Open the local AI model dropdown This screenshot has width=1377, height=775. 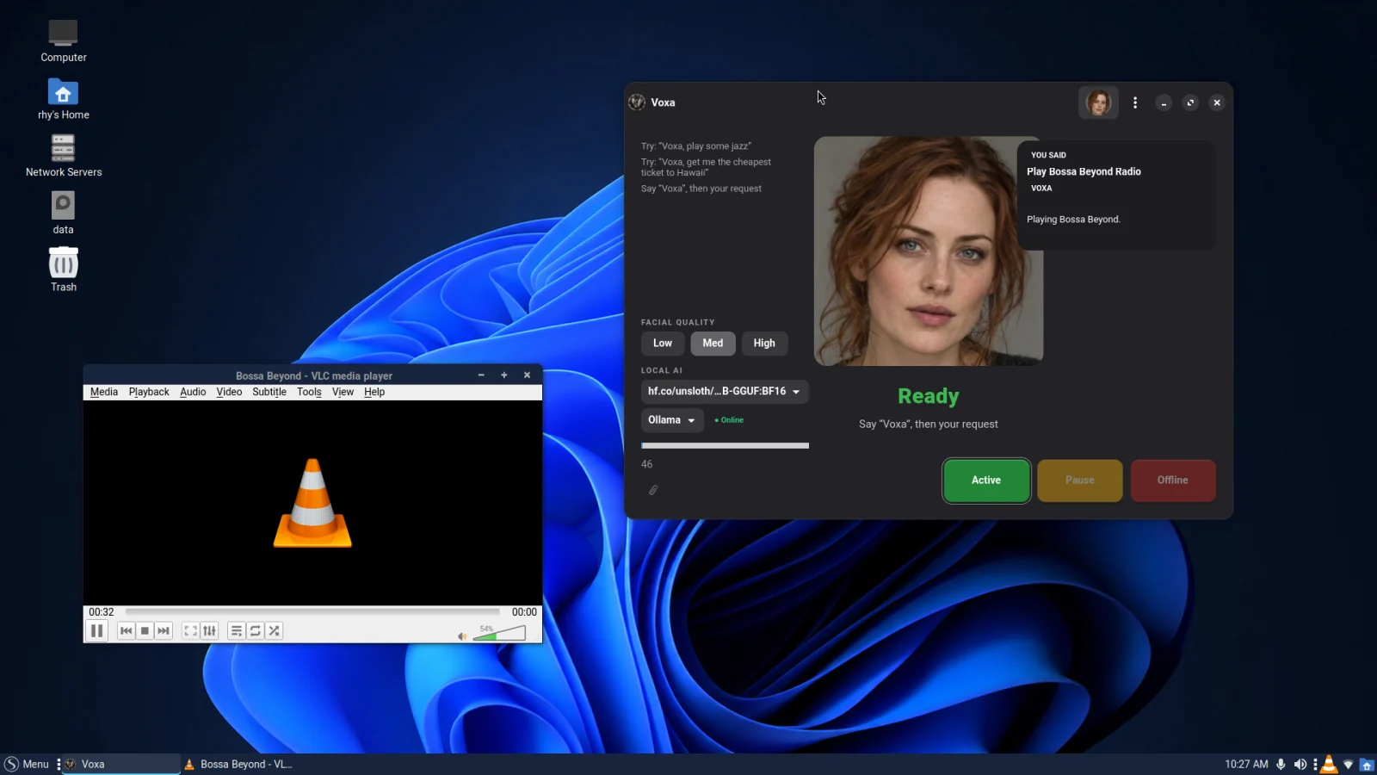coord(725,392)
